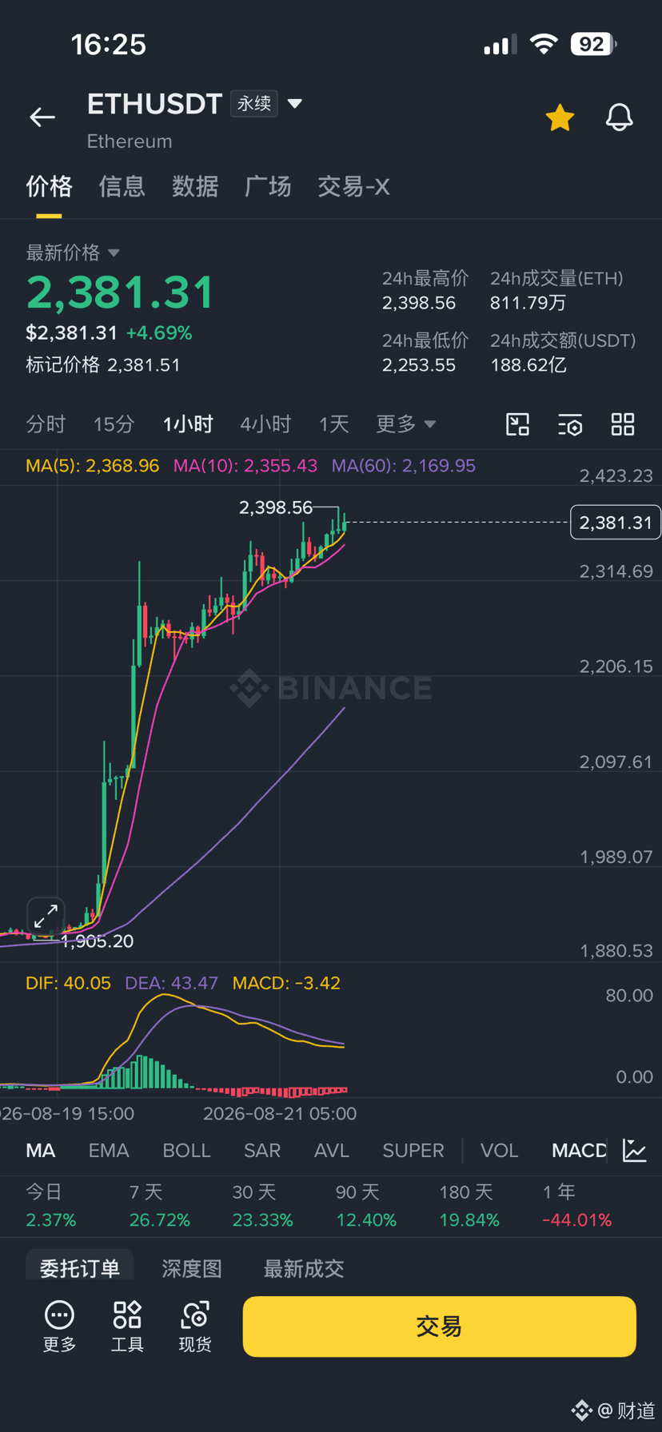
Task: Tap the 7 天 26.72% performance value
Action: point(160,1220)
